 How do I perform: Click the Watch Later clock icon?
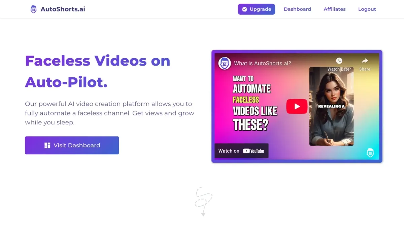click(x=339, y=61)
